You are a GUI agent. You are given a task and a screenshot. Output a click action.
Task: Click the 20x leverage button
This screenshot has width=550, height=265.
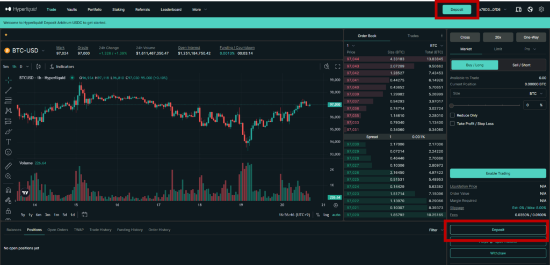tap(498, 37)
